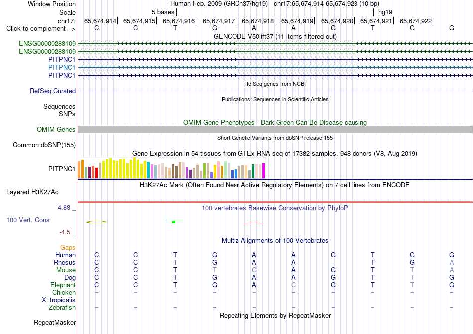Open GENCODE V50lift37 track title
The width and height of the screenshot is (473, 334).
(x=275, y=36)
